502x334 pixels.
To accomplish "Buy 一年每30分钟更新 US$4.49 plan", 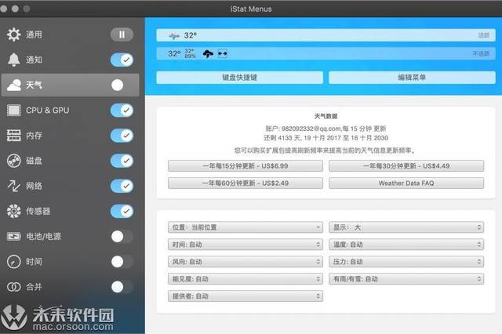I will pos(406,166).
